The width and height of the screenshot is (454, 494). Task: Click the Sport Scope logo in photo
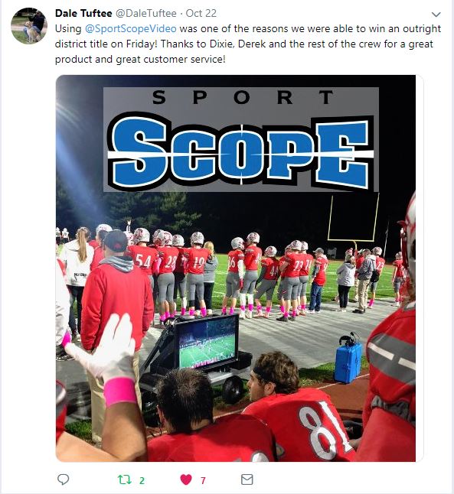[241, 140]
